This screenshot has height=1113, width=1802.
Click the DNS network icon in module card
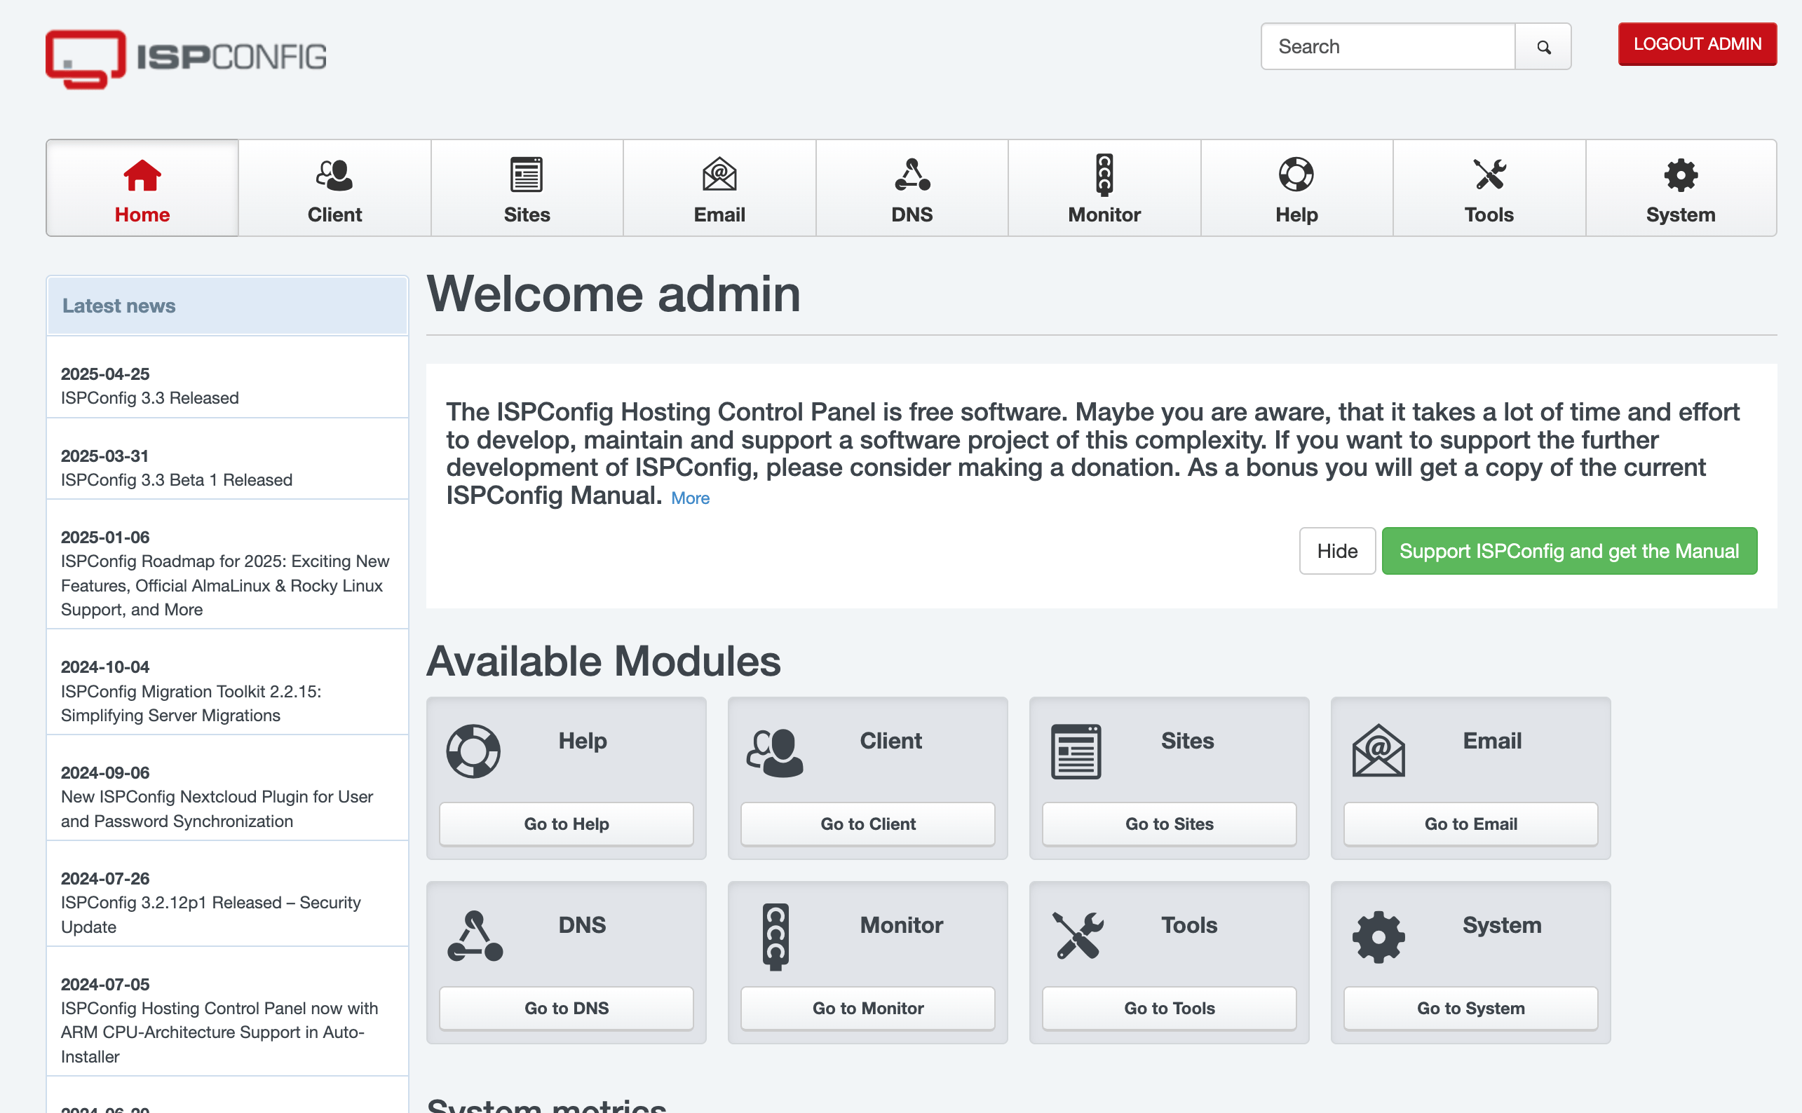(475, 936)
